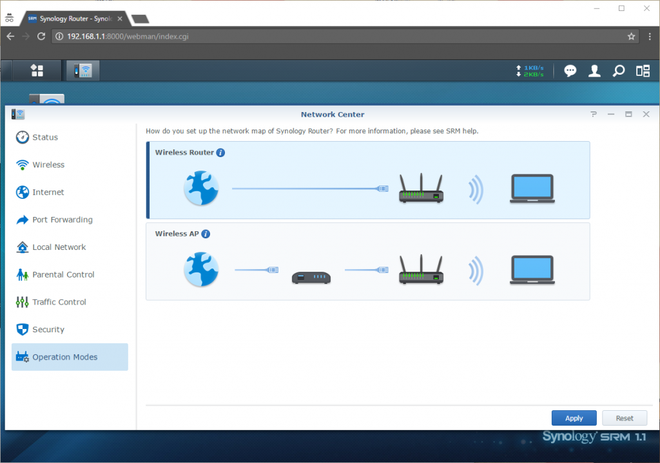Open the Wireless section

pos(70,165)
